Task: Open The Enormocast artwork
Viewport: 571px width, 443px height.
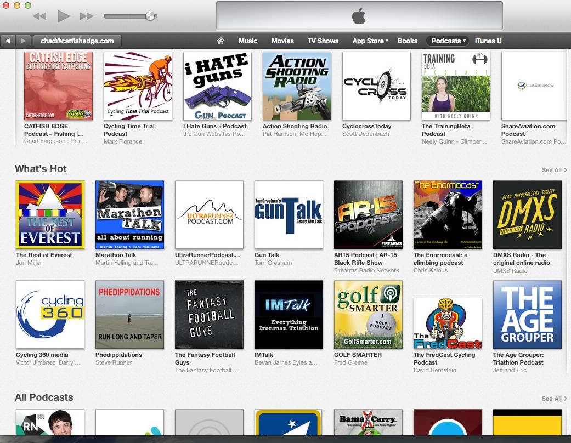Action: 448,215
